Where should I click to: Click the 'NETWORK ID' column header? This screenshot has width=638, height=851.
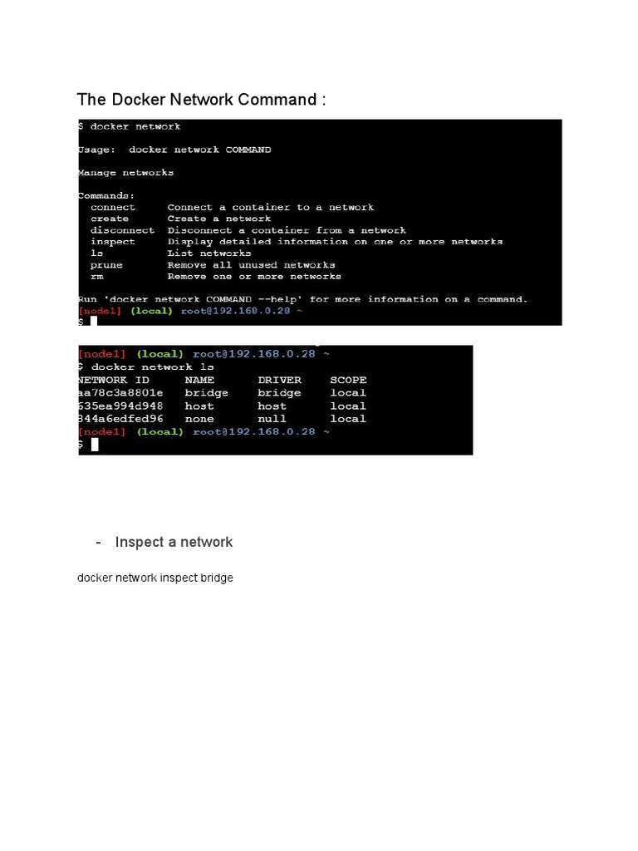[113, 380]
